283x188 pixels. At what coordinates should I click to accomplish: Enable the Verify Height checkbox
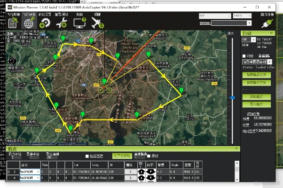[87, 156]
